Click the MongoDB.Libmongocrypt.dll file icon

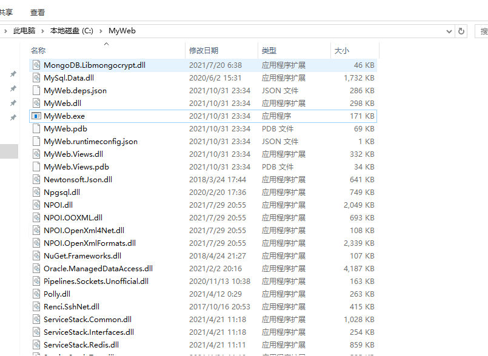(36, 65)
